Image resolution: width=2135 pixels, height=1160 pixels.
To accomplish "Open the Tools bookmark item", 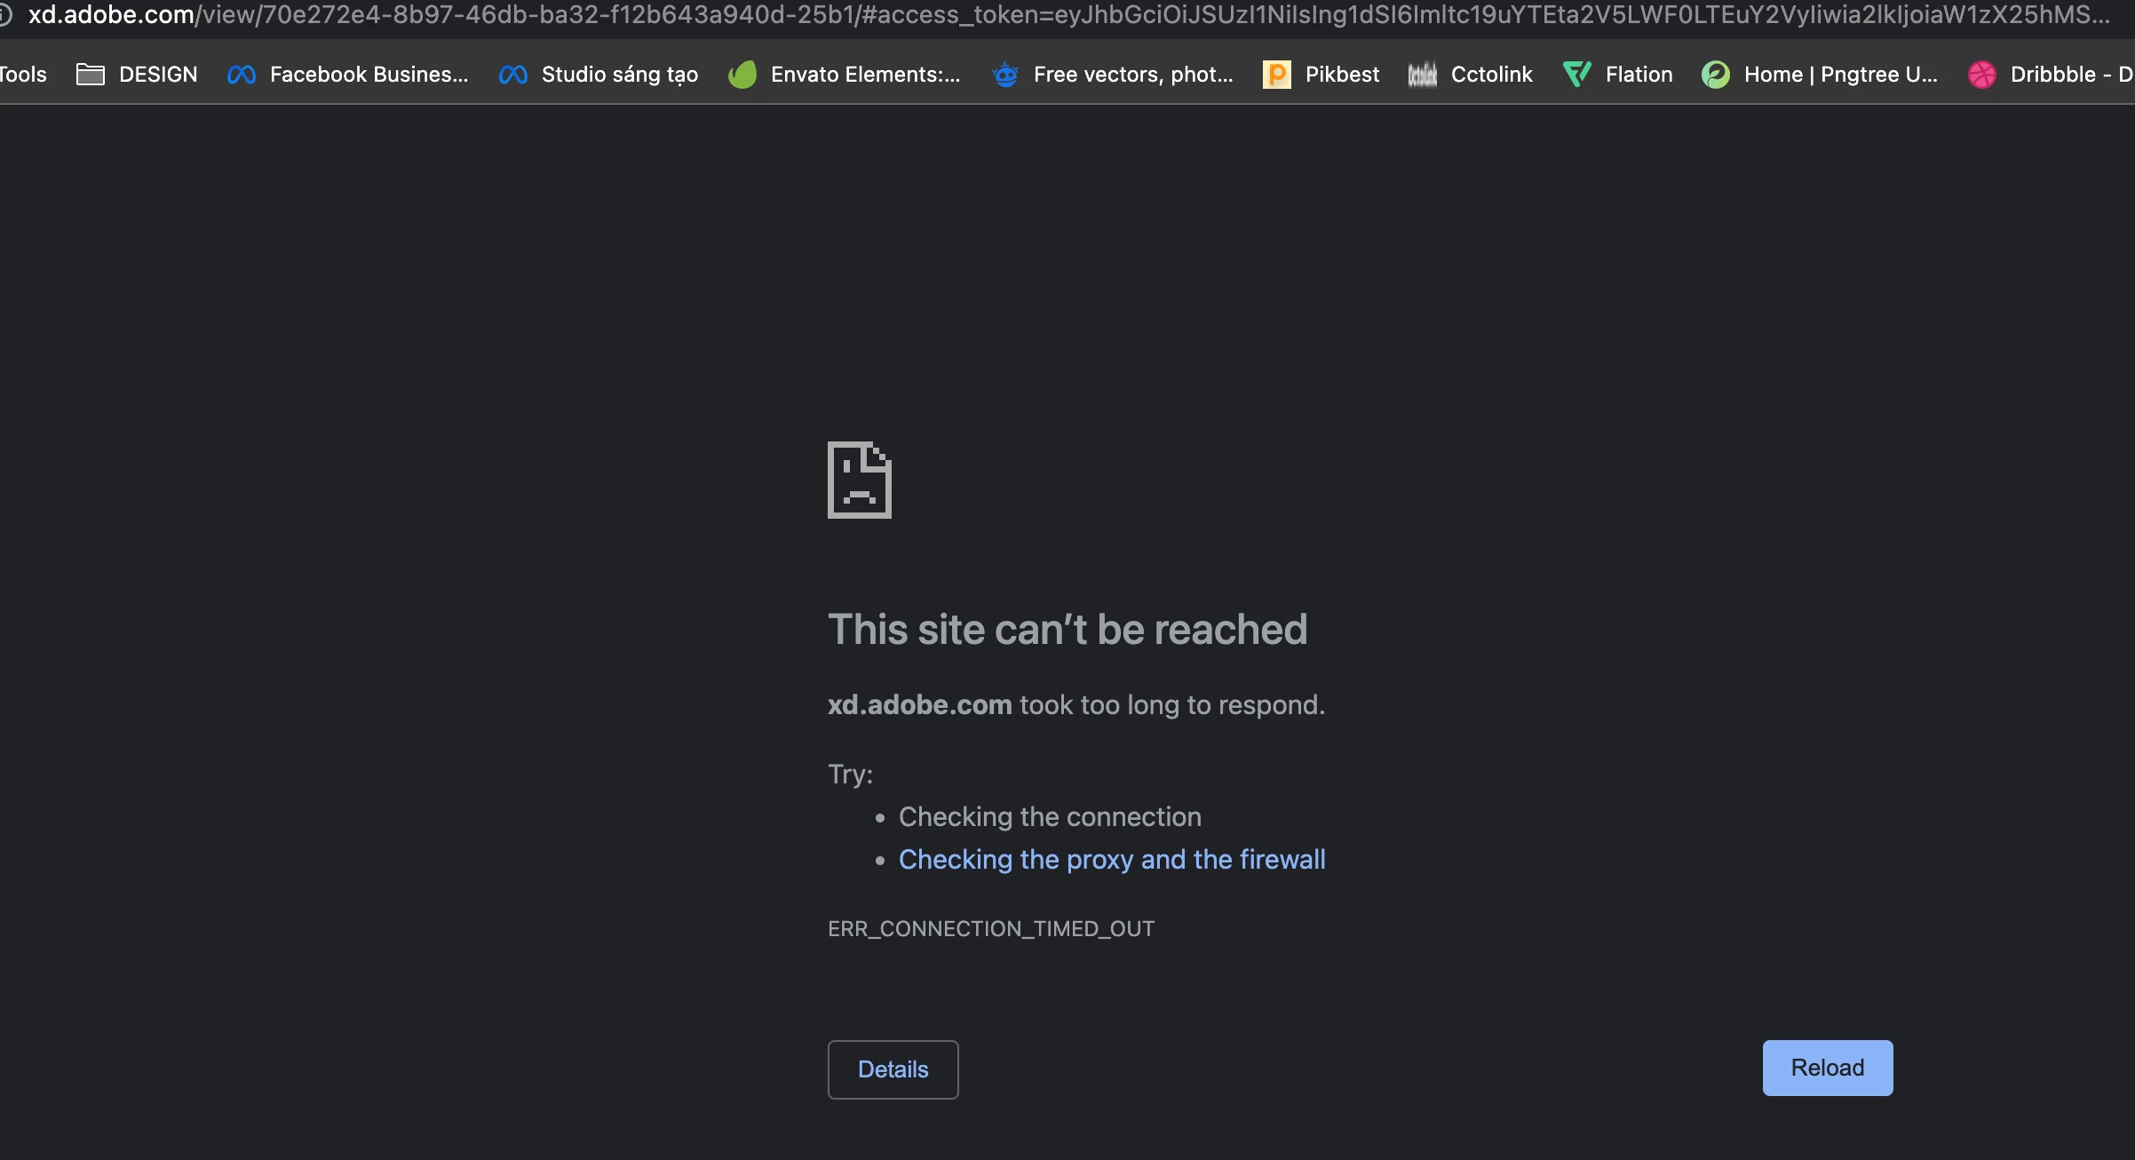I will (x=23, y=75).
